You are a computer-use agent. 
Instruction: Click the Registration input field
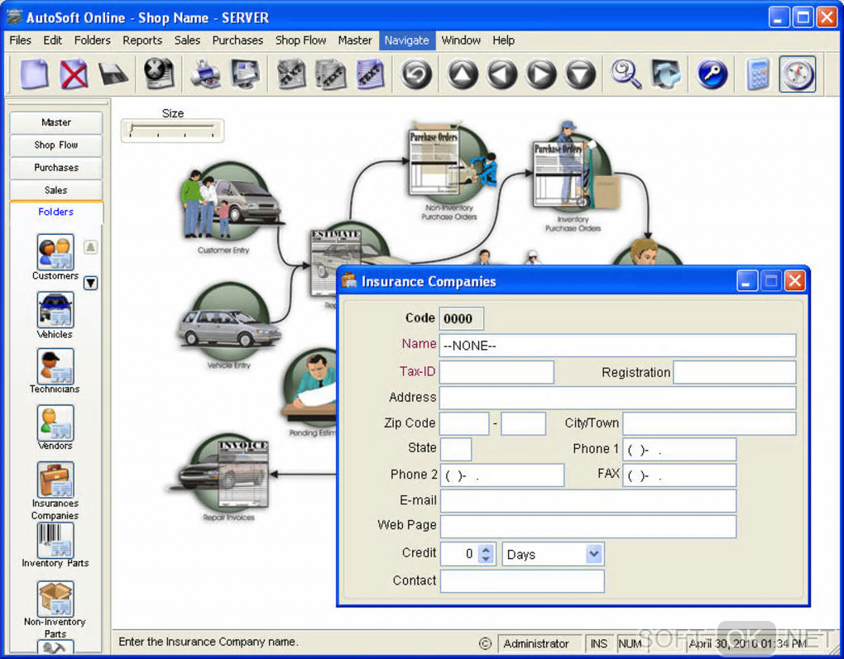[734, 372]
